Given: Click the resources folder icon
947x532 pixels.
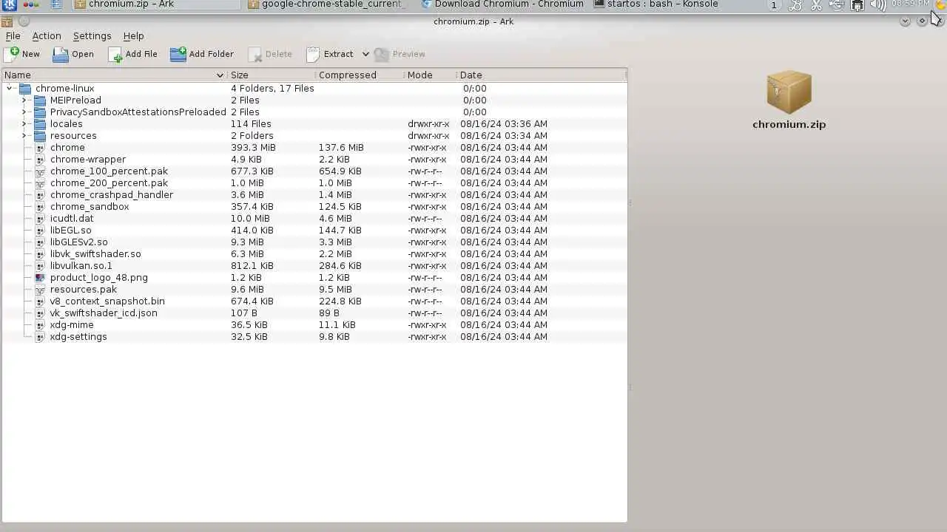Looking at the screenshot, I should [40, 136].
